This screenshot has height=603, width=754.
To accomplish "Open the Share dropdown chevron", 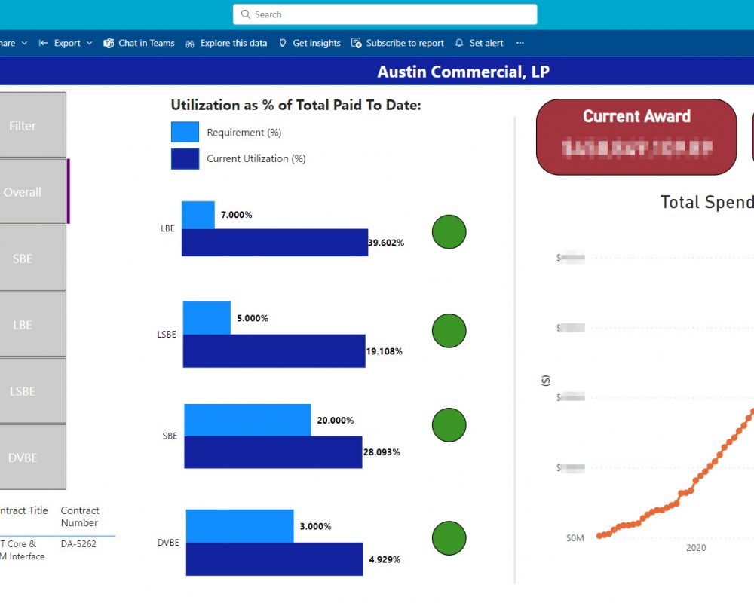I will click(x=25, y=43).
